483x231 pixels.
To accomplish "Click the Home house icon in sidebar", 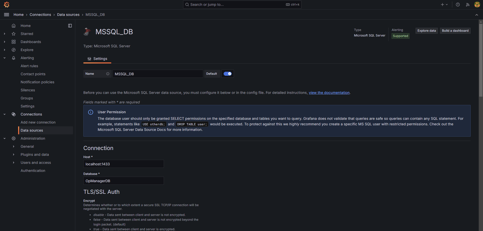I will 14,26.
